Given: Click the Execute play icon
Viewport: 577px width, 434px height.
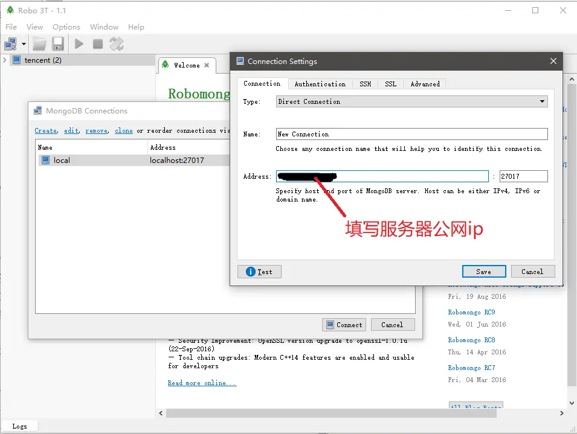Looking at the screenshot, I should (x=79, y=44).
